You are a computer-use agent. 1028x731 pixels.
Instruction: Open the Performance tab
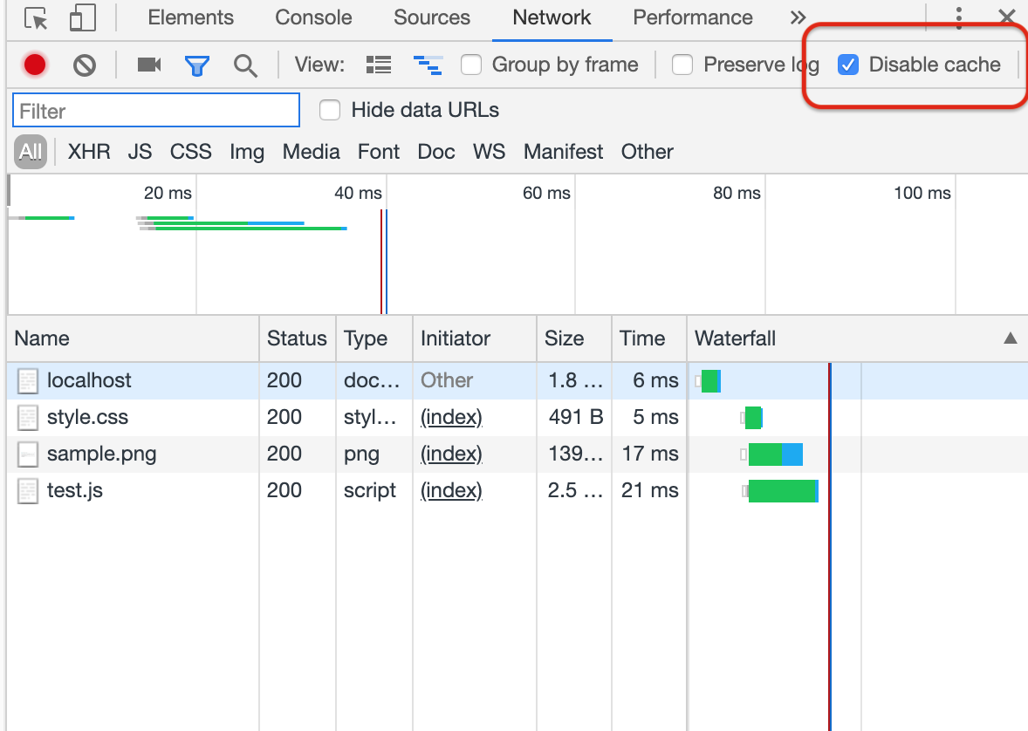point(692,17)
